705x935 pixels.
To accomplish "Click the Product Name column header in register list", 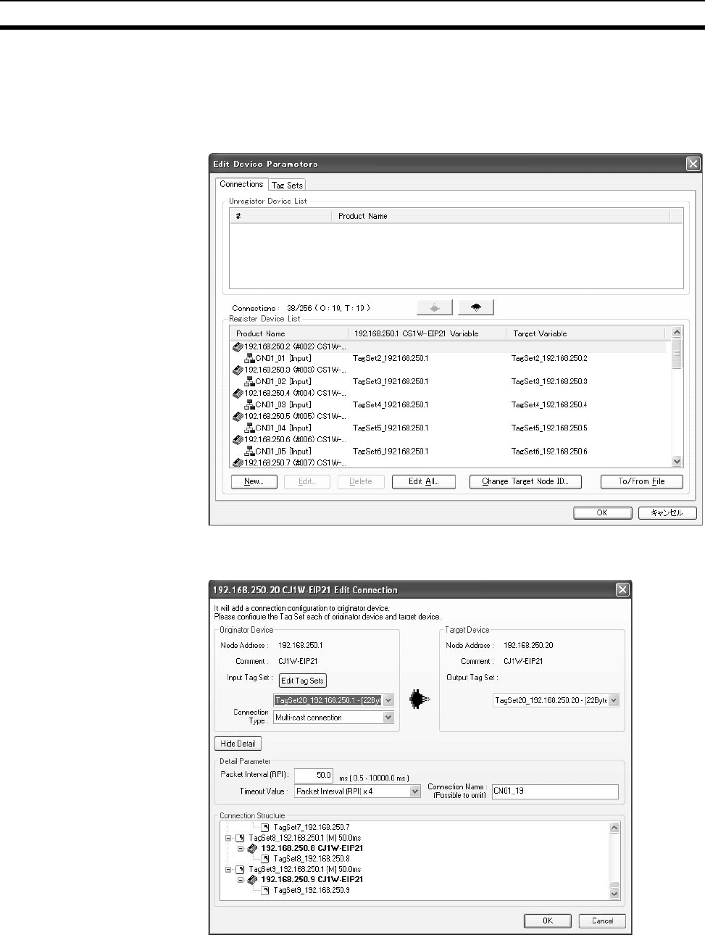I will [288, 333].
